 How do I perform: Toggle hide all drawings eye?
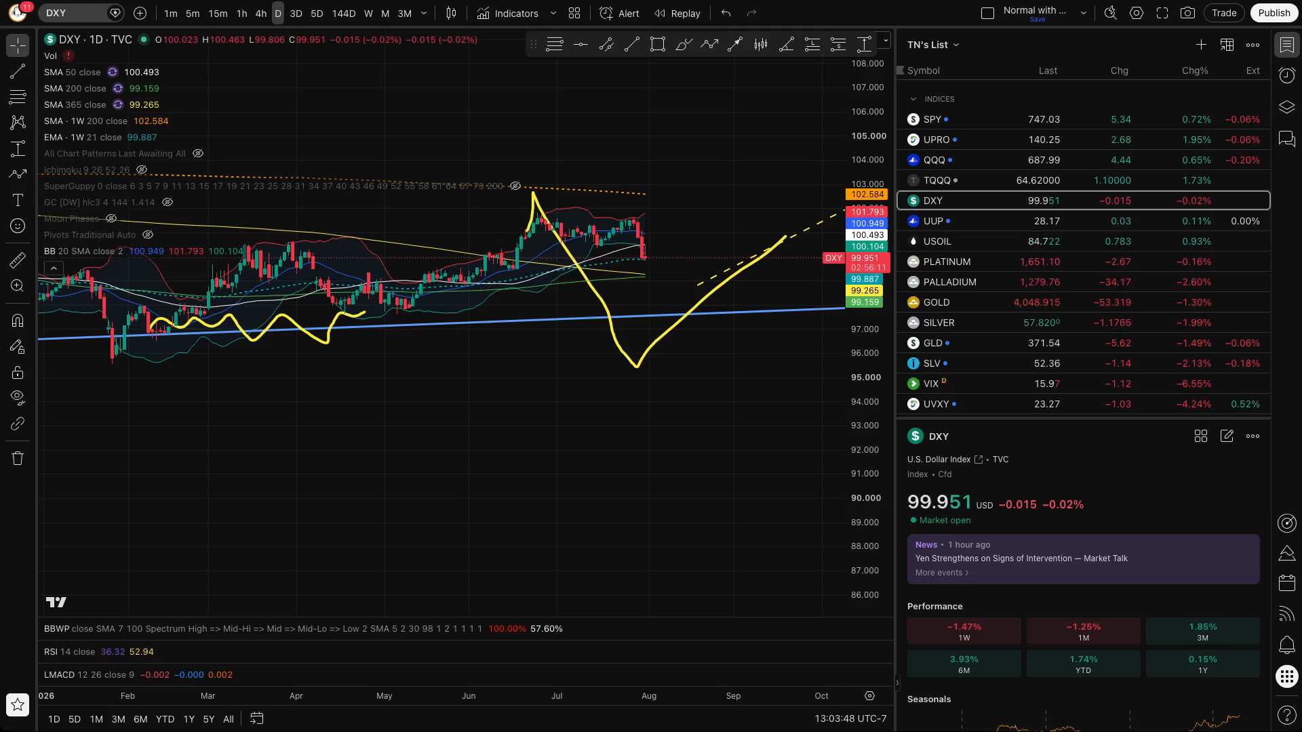point(18,396)
